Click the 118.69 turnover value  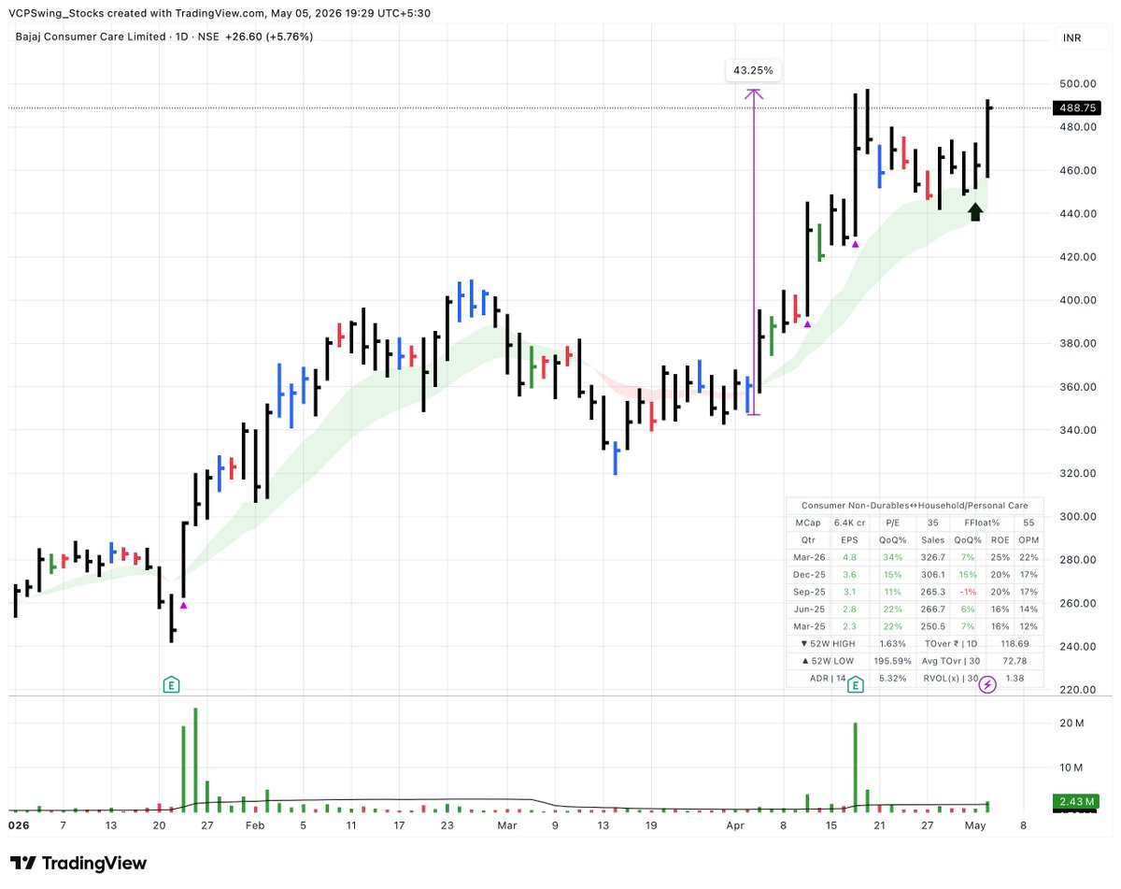[1013, 644]
